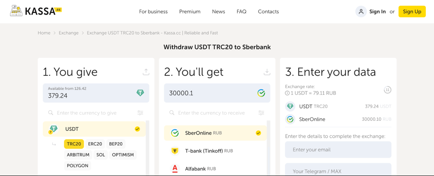The image size is (434, 176).
Task: Click the USDT TRC20 icon in summary
Action: [290, 106]
